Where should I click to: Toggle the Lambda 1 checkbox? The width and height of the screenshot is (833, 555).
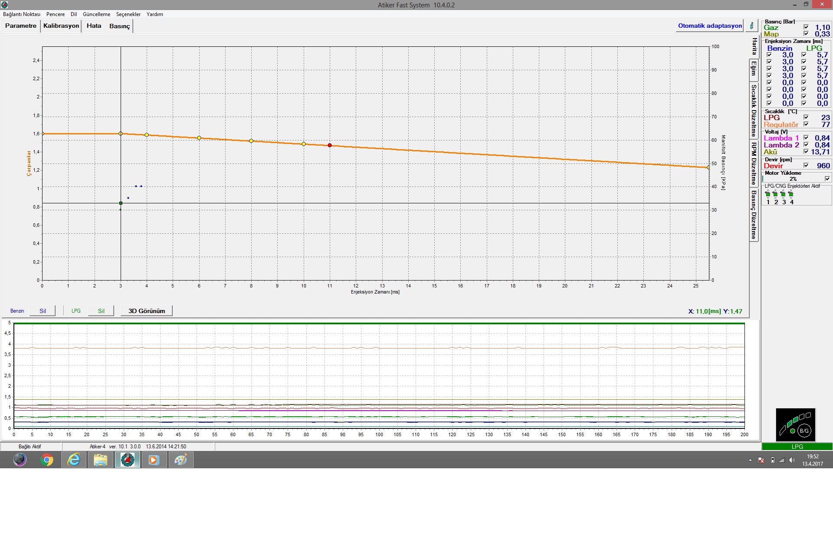[806, 137]
